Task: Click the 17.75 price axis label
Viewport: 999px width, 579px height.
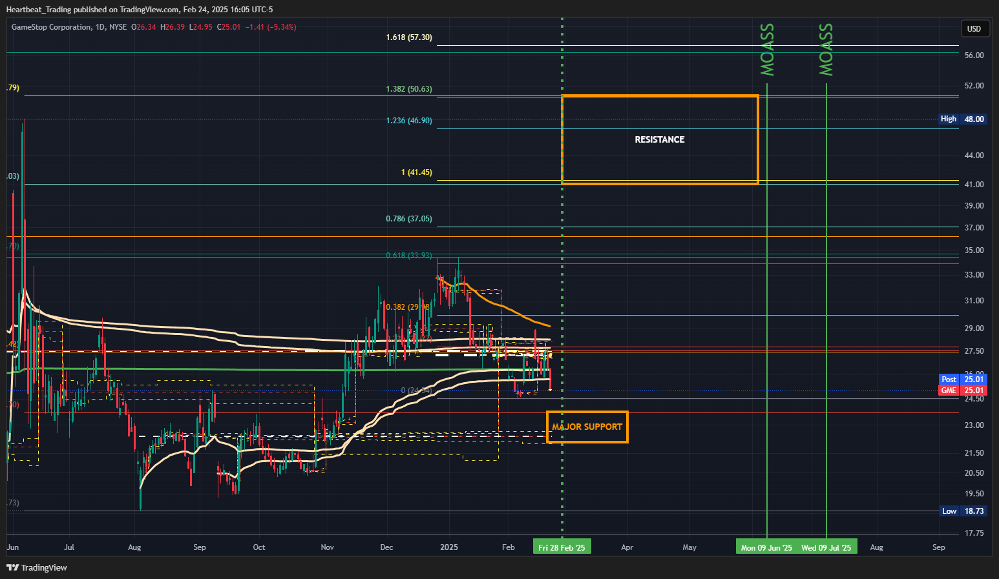Action: tap(974, 533)
